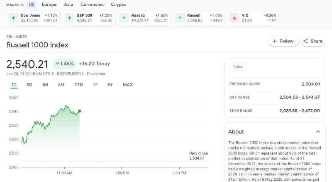Share the Russell 1000 Index page

[313, 41]
